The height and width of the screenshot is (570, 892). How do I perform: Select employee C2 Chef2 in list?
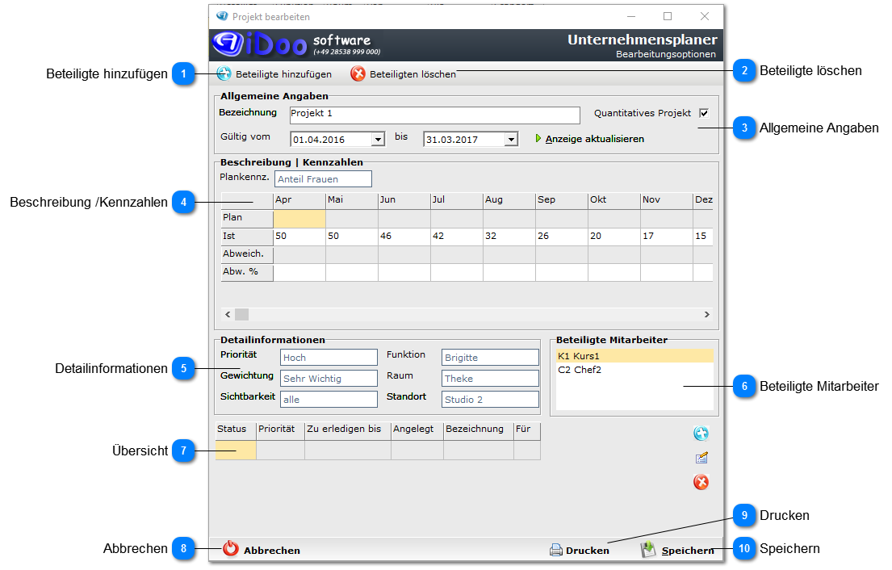coord(634,370)
